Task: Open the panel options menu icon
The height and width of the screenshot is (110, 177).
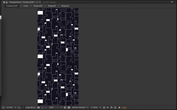Action: coord(172,2)
